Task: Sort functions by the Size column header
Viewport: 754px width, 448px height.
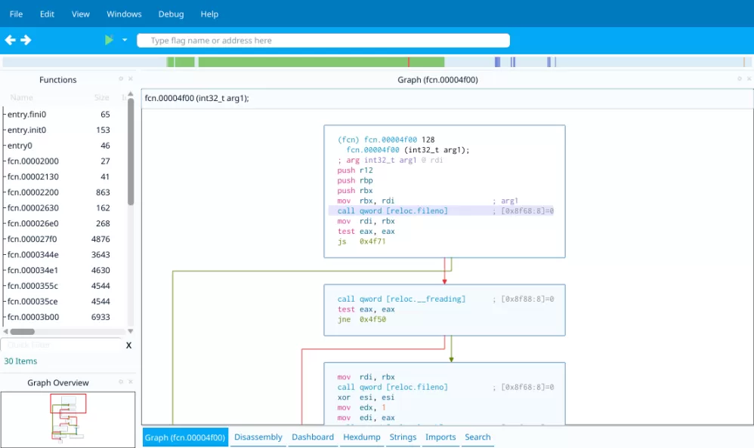Action: (101, 97)
